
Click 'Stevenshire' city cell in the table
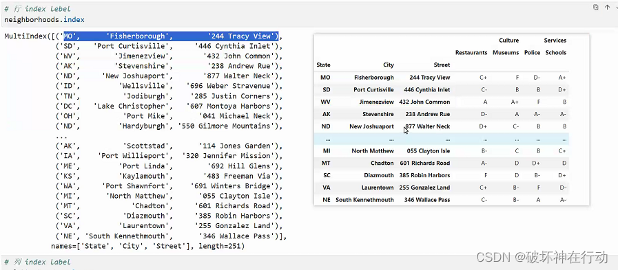378,114
